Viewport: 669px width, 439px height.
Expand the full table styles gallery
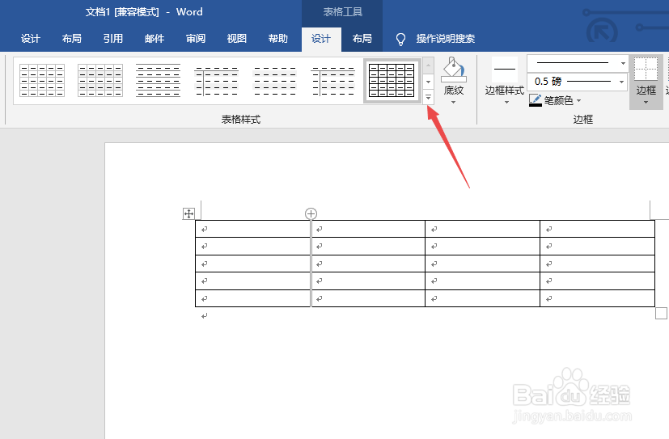(x=429, y=98)
